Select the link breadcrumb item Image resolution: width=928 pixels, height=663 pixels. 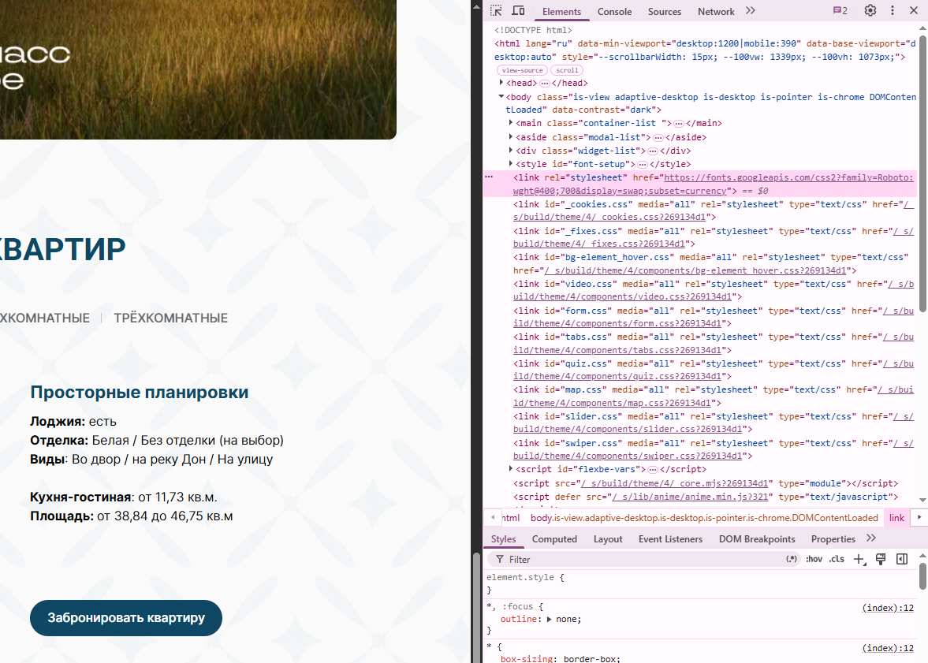pos(896,518)
